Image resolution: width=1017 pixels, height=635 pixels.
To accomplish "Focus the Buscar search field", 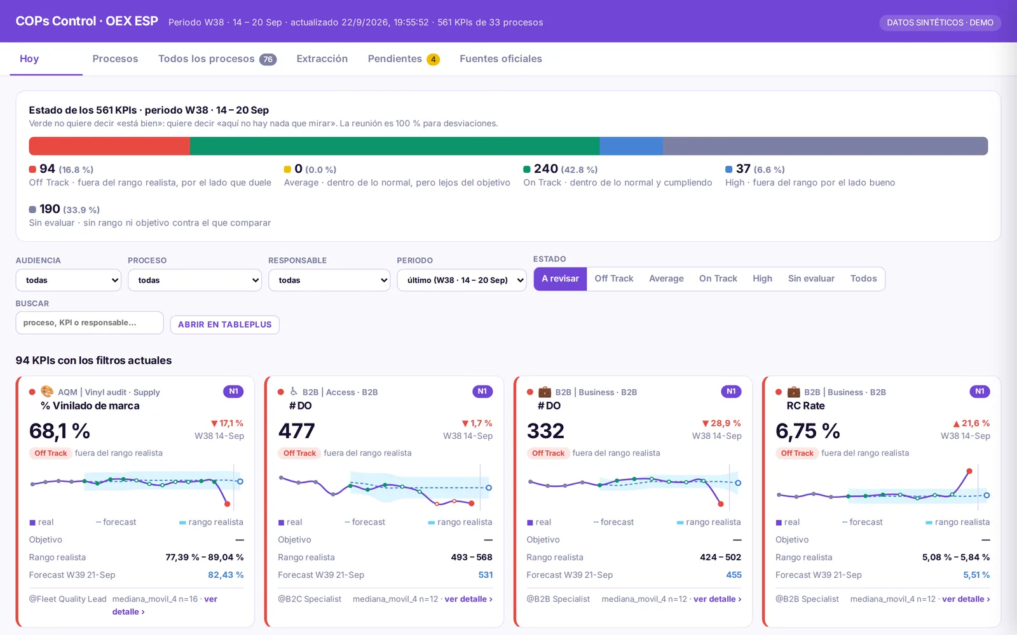I will point(90,323).
